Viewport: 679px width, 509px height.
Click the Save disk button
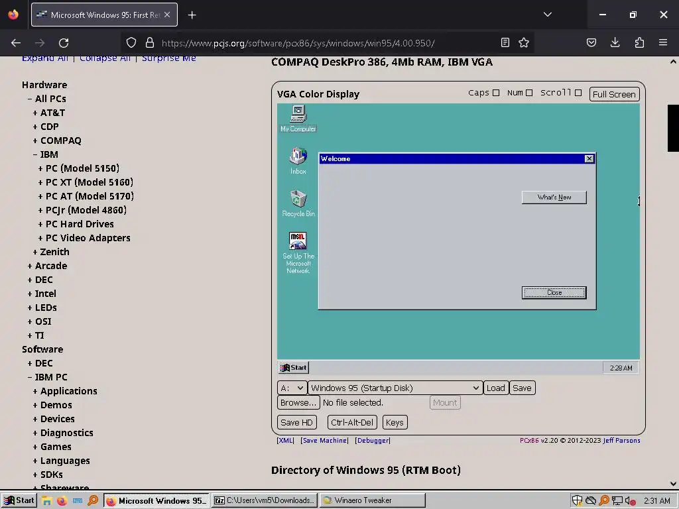point(522,388)
